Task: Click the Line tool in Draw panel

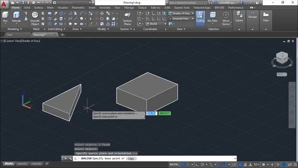Action: pos(75,19)
